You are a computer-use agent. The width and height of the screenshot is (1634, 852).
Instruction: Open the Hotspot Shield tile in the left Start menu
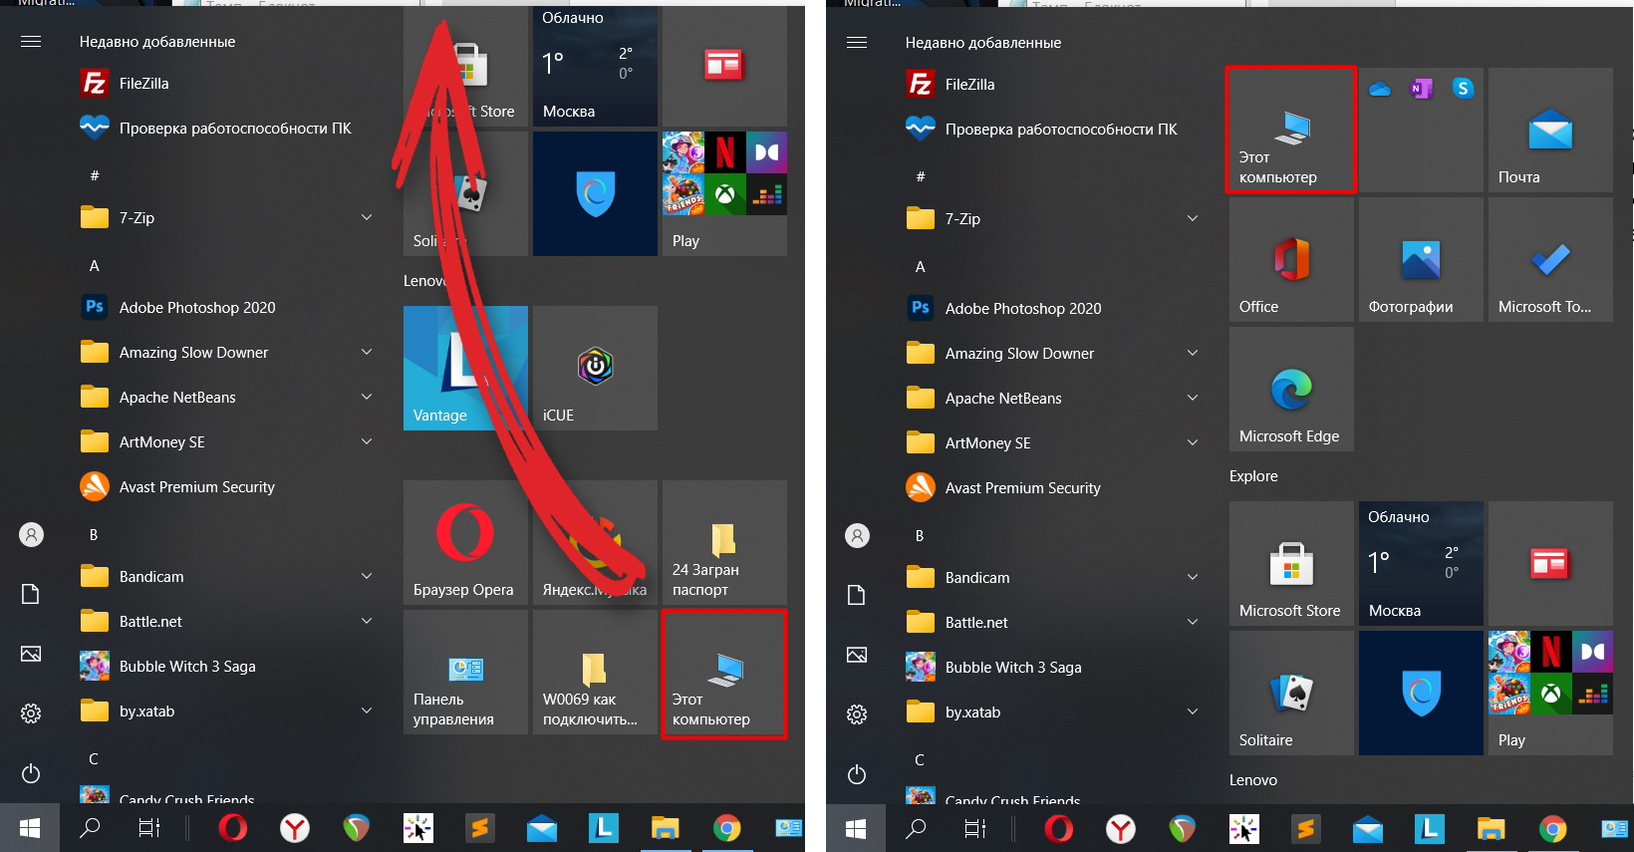point(595,193)
